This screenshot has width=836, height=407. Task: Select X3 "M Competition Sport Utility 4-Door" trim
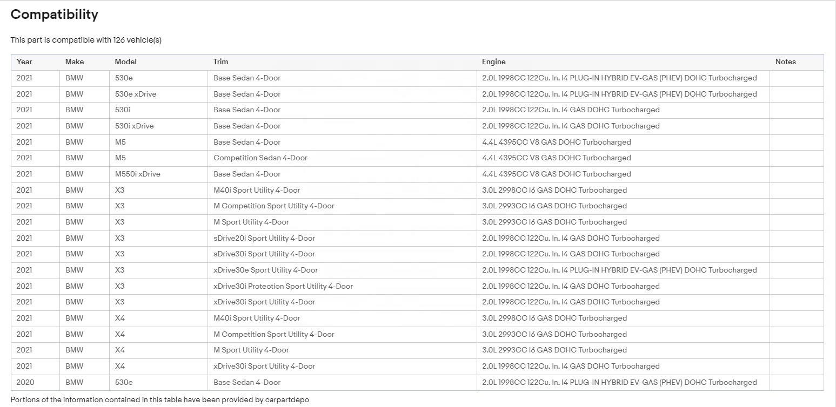click(x=274, y=206)
